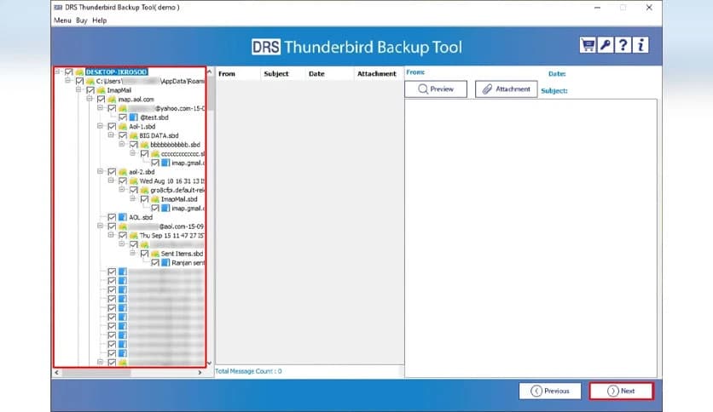The image size is (713, 412).
Task: Uncheck the BIG DATA.sbd checkbox
Action: click(123, 135)
